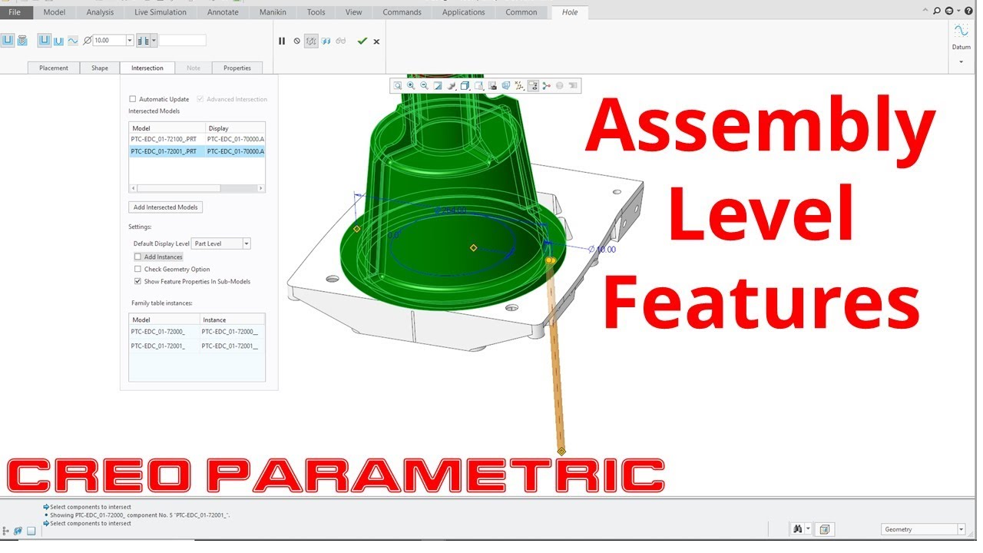Toggle attached feature preview icon
Screen dimensions: 983x553
[x=312, y=41]
